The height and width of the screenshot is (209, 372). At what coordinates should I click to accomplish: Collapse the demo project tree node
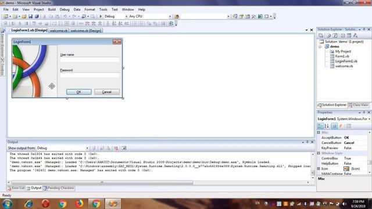click(x=320, y=46)
